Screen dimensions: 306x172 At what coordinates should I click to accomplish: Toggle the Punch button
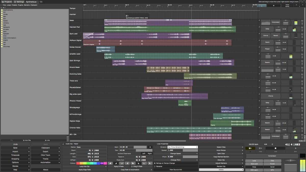coord(272,164)
